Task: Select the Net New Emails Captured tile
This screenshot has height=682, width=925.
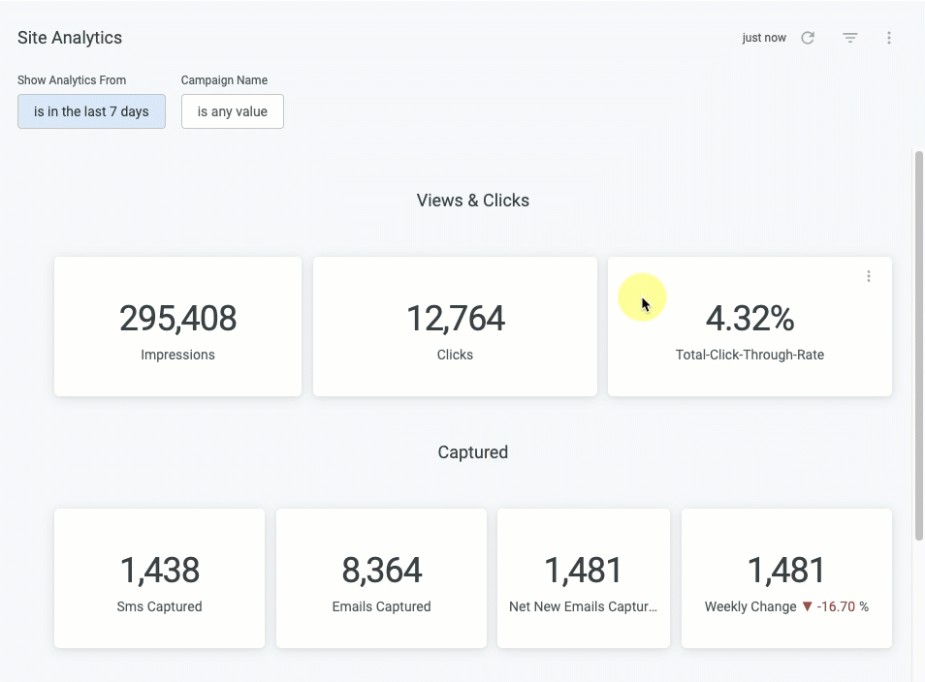Action: pos(584,578)
